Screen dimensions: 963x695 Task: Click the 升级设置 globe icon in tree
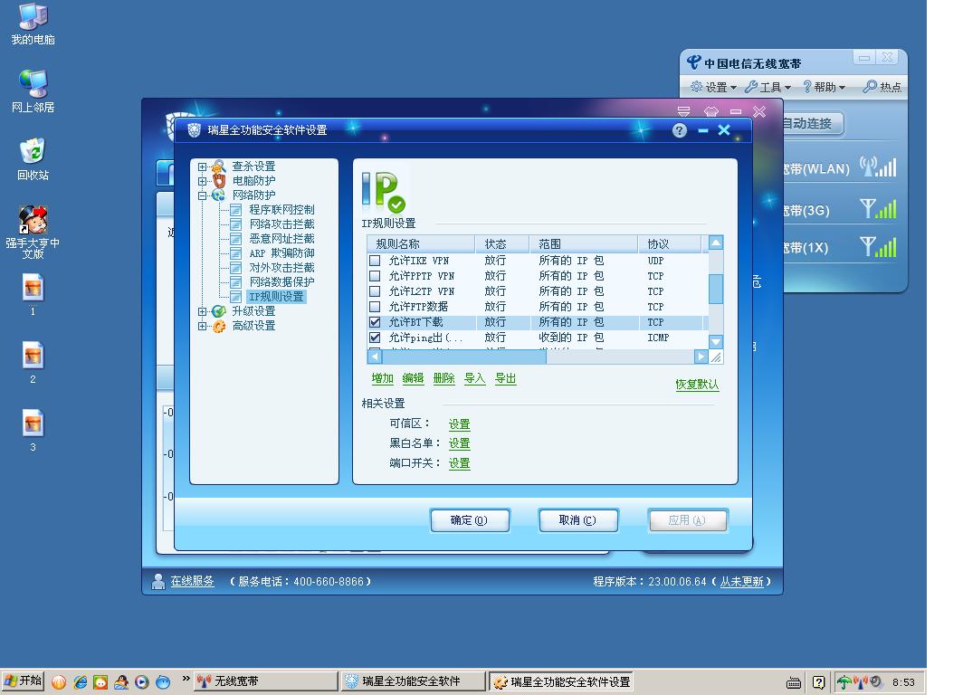[x=219, y=311]
